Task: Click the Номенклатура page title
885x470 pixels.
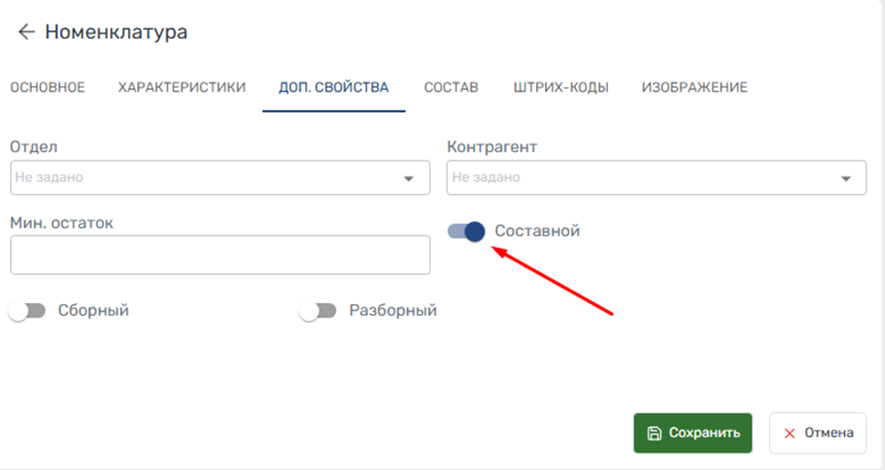Action: [x=116, y=33]
